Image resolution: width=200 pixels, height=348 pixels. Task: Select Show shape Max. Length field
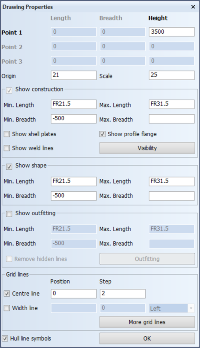pos(172,181)
